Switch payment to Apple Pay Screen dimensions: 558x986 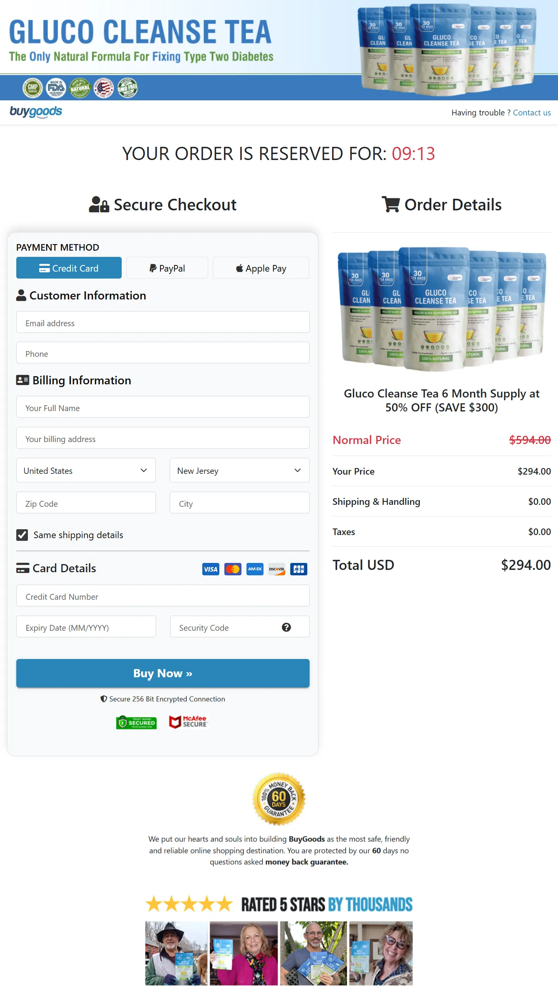tap(260, 268)
